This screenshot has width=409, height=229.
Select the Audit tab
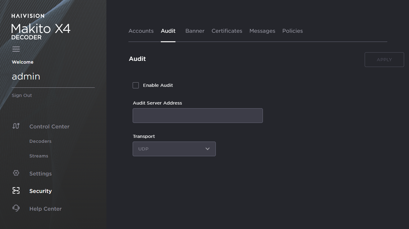point(168,31)
